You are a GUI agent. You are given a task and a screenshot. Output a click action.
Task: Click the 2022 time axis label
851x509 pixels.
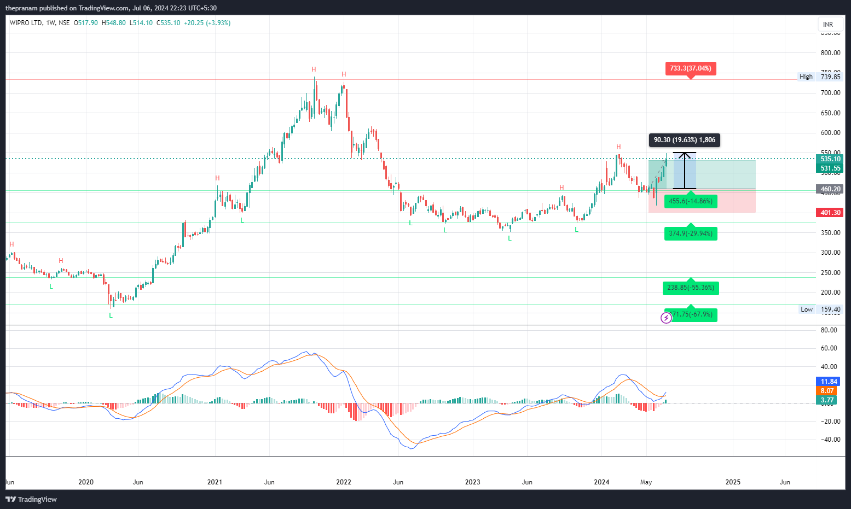point(344,482)
